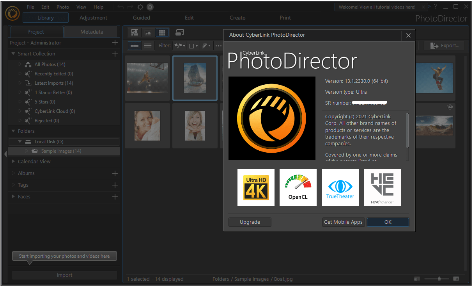The width and height of the screenshot is (473, 287).
Task: Click the Export... button
Action: [444, 46]
